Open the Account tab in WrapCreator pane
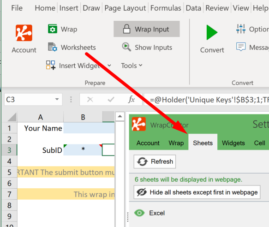269x227 pixels. 148,143
